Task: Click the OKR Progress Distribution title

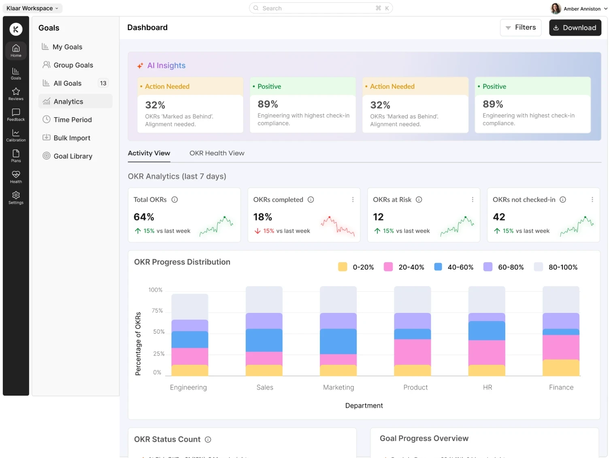Action: coord(182,262)
